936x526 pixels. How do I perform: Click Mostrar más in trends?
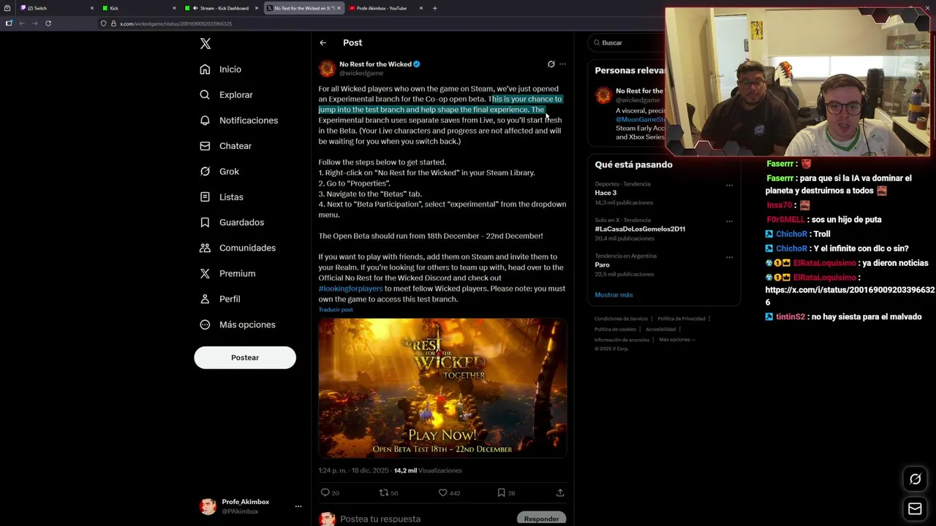point(614,295)
